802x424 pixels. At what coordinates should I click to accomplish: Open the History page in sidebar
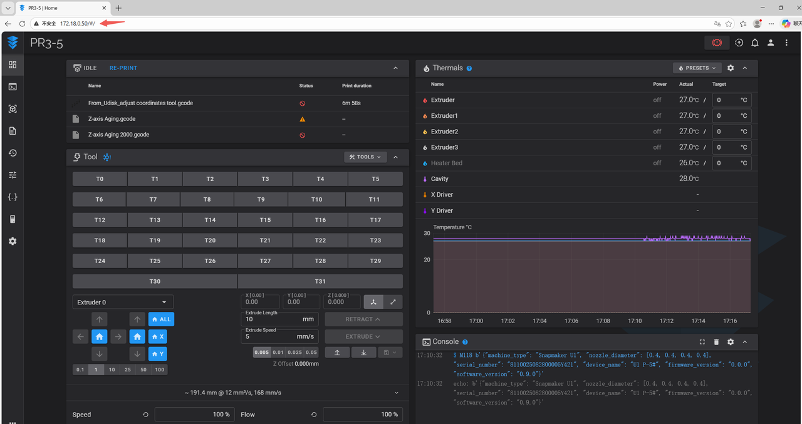point(13,153)
